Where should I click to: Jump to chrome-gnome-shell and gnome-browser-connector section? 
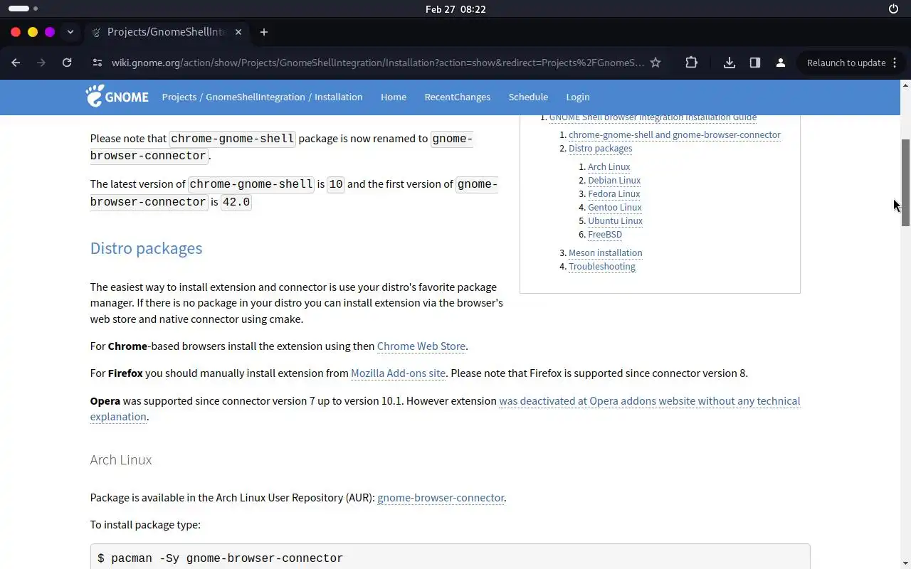675,135
